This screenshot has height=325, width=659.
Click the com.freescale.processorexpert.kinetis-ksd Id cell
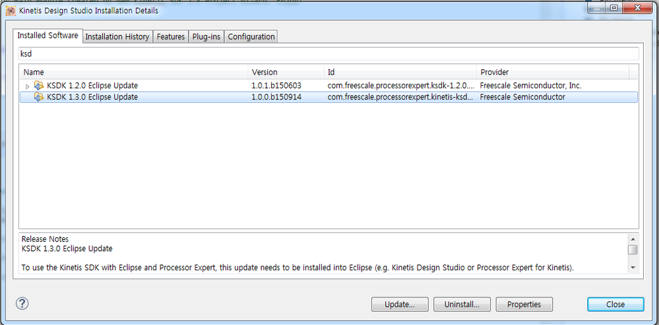[x=400, y=97]
